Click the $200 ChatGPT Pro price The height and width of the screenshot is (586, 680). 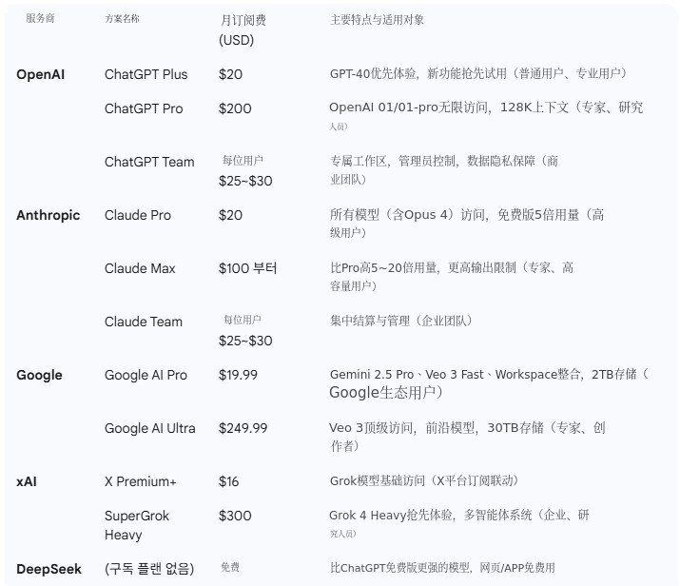[235, 108]
